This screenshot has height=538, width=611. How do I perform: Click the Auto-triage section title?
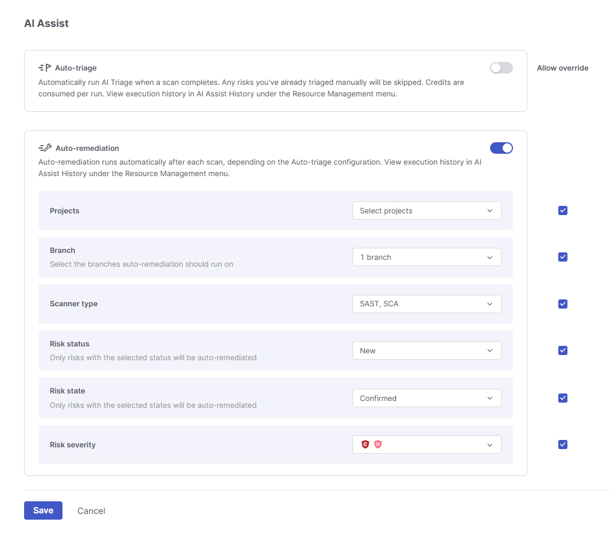coord(76,68)
